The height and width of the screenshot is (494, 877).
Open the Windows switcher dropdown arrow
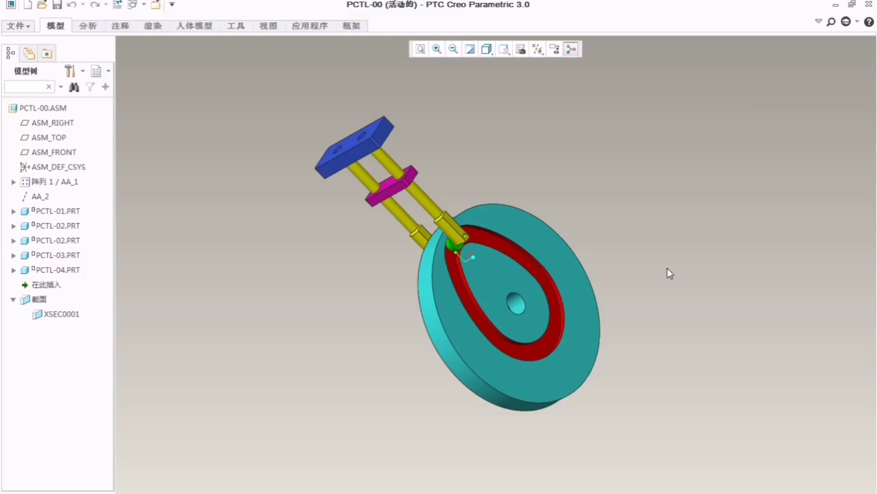click(x=144, y=5)
